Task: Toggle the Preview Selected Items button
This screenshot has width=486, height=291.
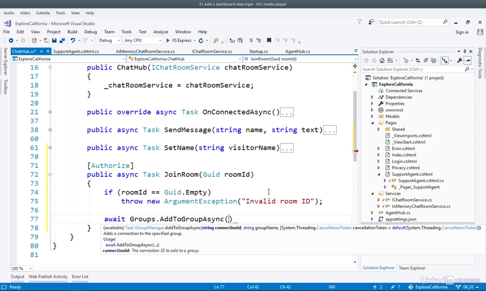Action: click(x=468, y=60)
